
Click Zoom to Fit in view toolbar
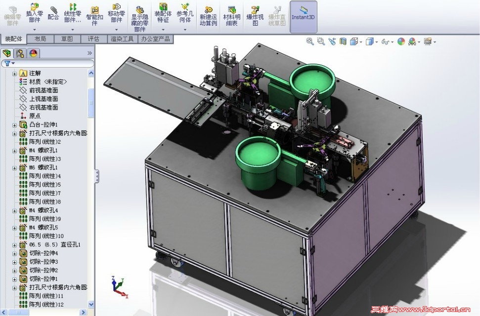(310, 41)
